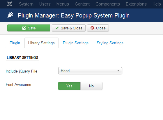The width and height of the screenshot is (163, 120).
Task: Open the Users menu
Action: pos(45,4)
